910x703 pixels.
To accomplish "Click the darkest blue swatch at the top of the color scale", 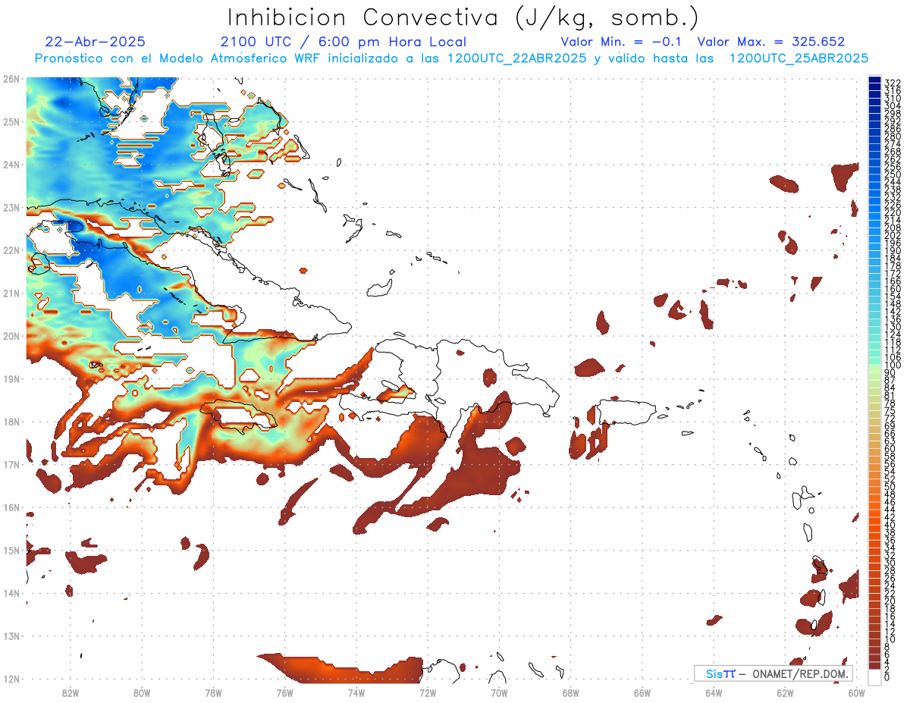I will pyautogui.click(x=874, y=80).
